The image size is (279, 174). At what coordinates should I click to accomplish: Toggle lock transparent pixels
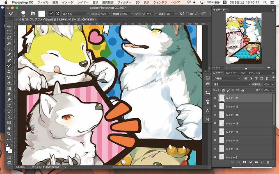click(x=224, y=90)
